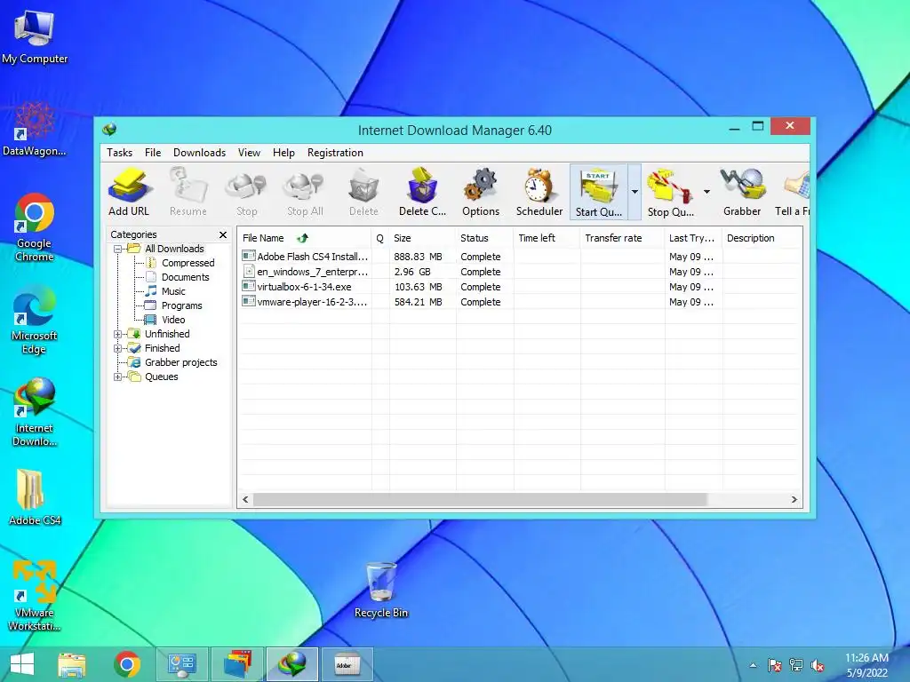
Task: Open the Start Queue dropdown arrow
Action: pyautogui.click(x=635, y=192)
